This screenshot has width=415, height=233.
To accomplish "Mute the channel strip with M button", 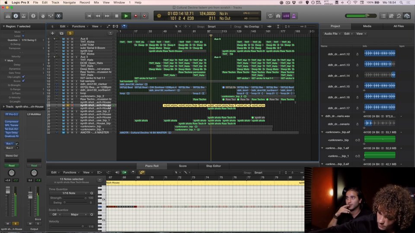I will pos(8,224).
